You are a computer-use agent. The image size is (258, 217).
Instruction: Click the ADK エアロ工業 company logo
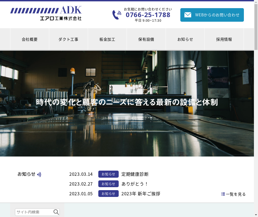pos(46,14)
